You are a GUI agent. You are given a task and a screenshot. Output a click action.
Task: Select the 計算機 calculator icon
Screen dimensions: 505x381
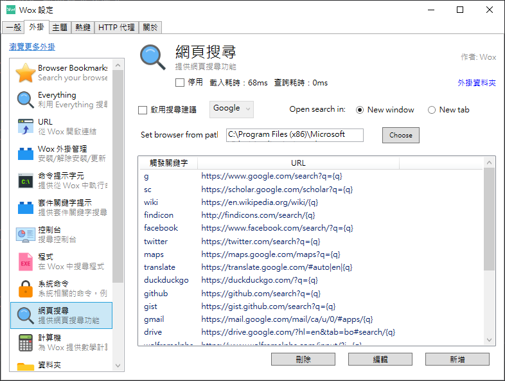click(26, 342)
